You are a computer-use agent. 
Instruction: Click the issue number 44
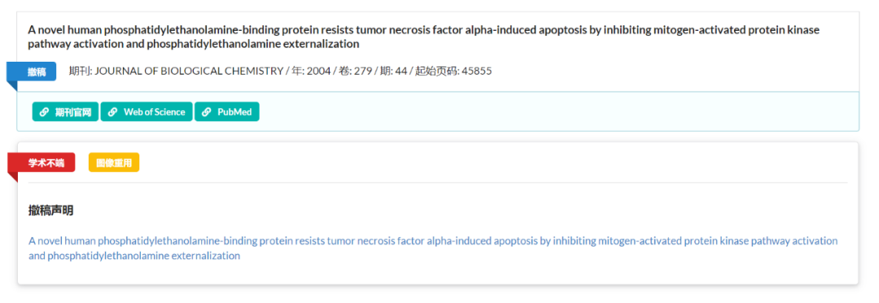click(x=400, y=71)
